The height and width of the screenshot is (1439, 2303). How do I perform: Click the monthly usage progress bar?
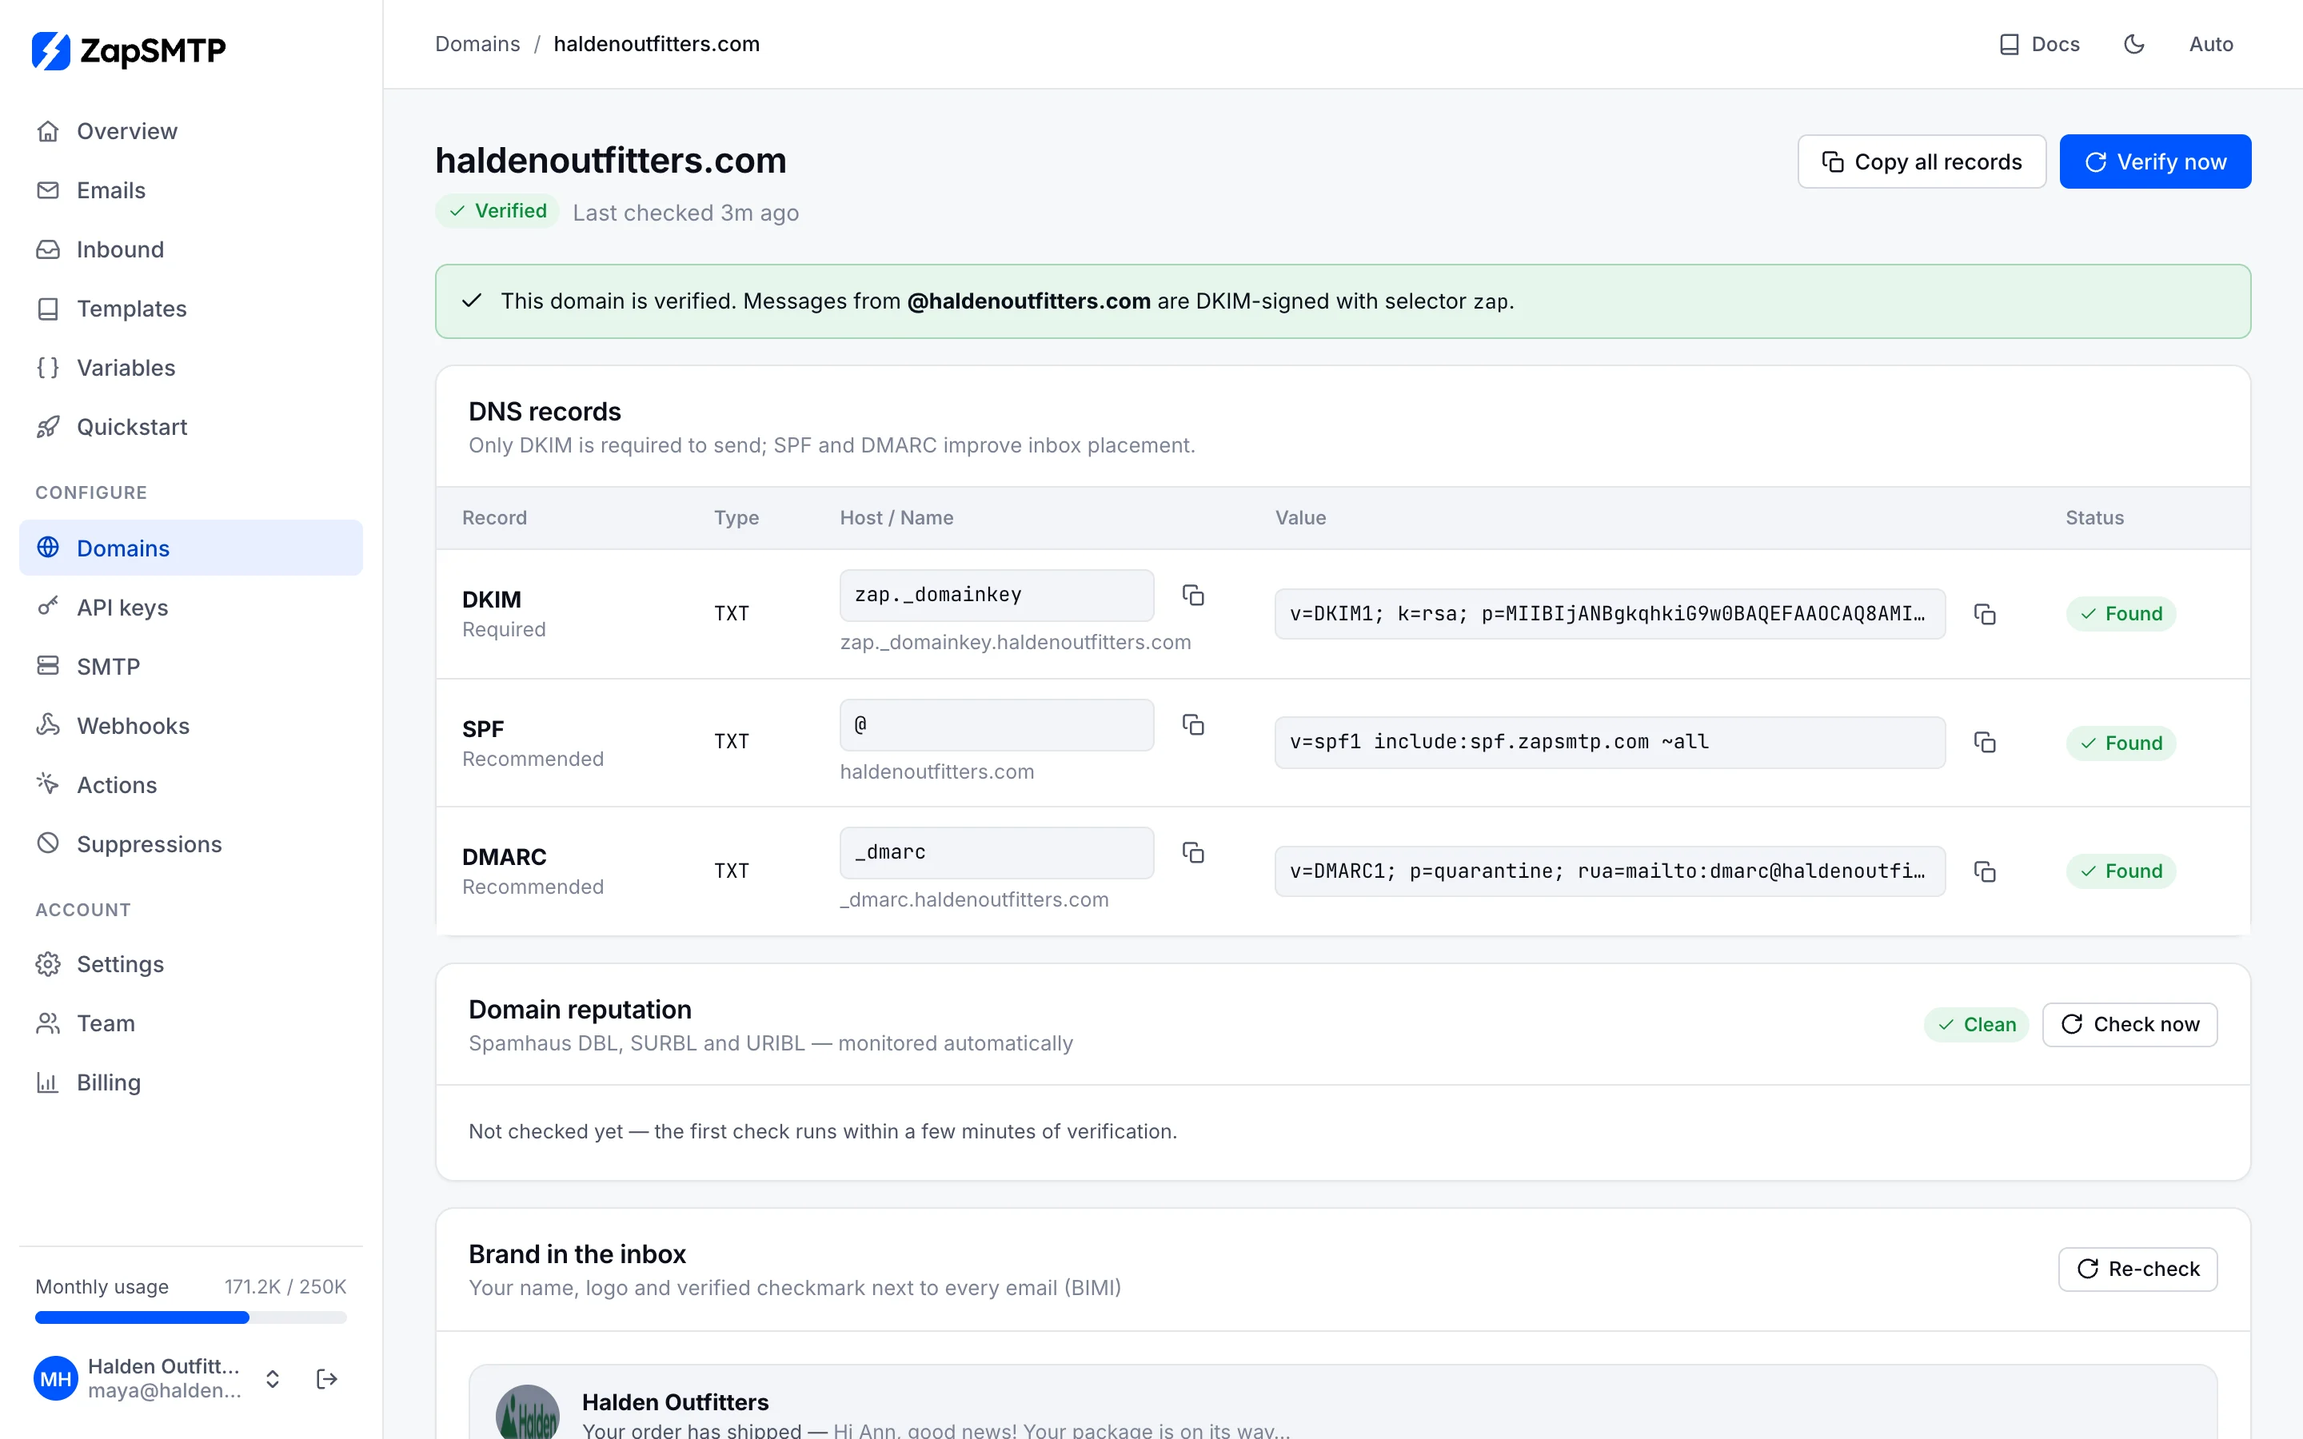point(190,1318)
